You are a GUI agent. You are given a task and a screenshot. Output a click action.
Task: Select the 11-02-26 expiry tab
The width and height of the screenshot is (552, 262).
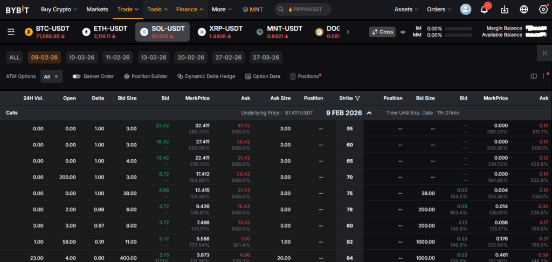point(118,57)
